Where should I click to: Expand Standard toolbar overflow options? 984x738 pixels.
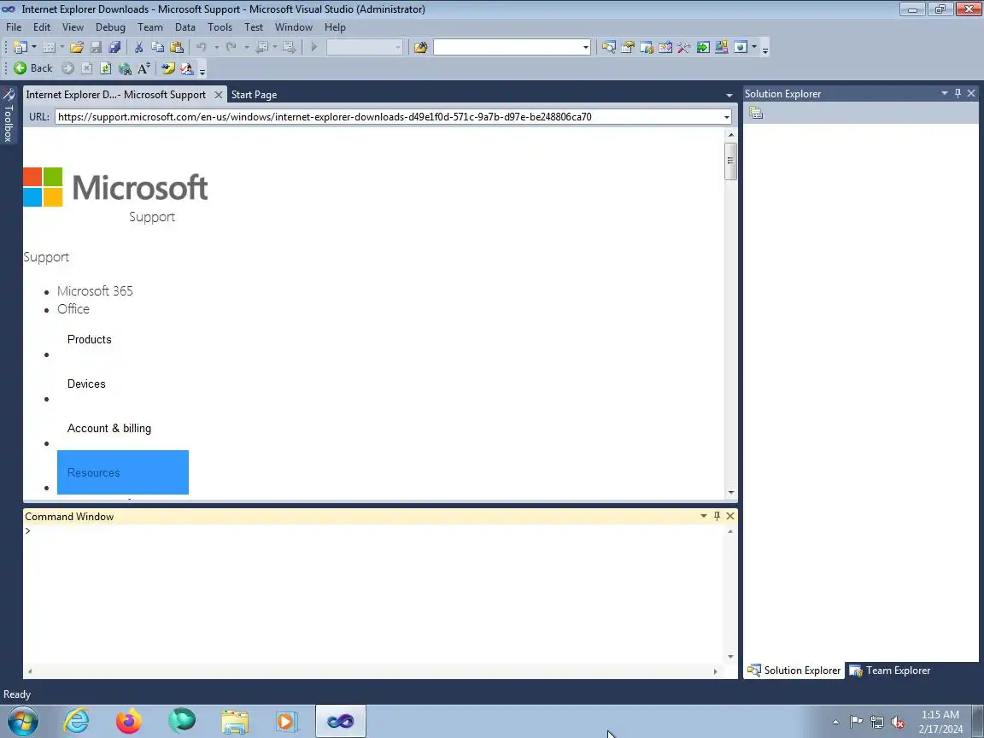765,49
